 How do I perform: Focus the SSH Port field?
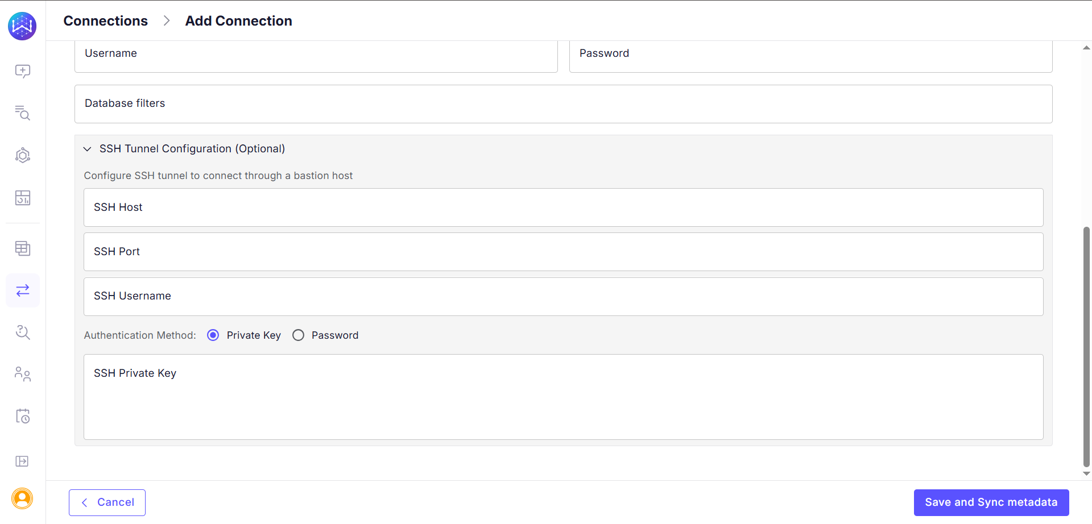(564, 252)
